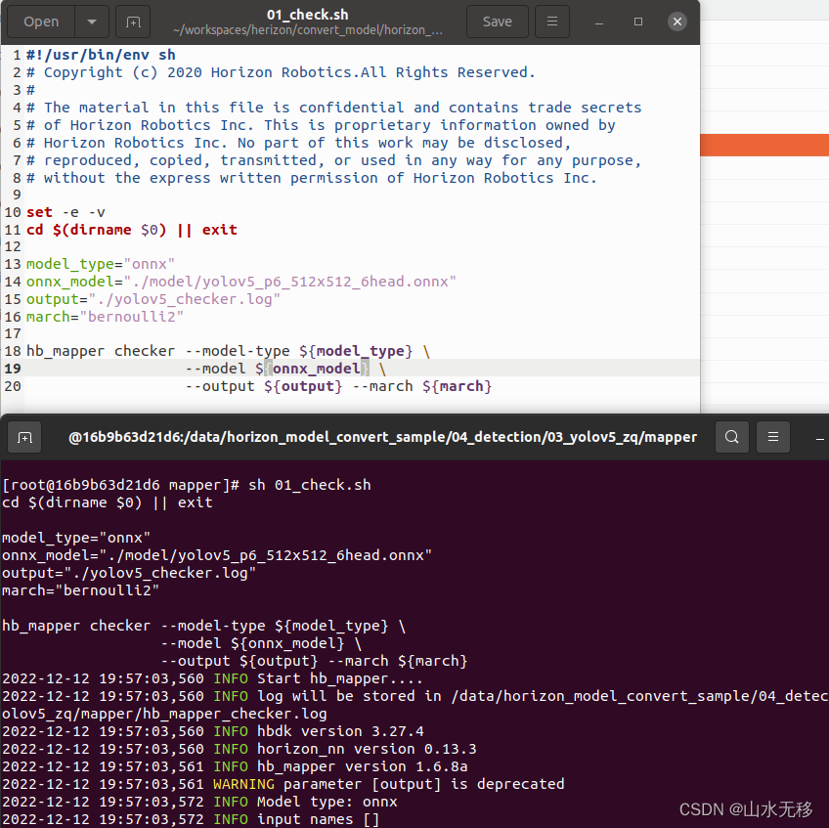829x828 pixels.
Task: Click the WARNING deprecated output line in terminal
Action: point(284,784)
